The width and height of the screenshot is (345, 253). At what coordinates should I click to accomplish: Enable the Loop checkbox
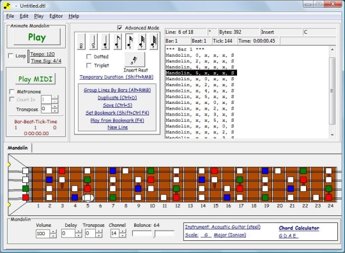(10, 55)
